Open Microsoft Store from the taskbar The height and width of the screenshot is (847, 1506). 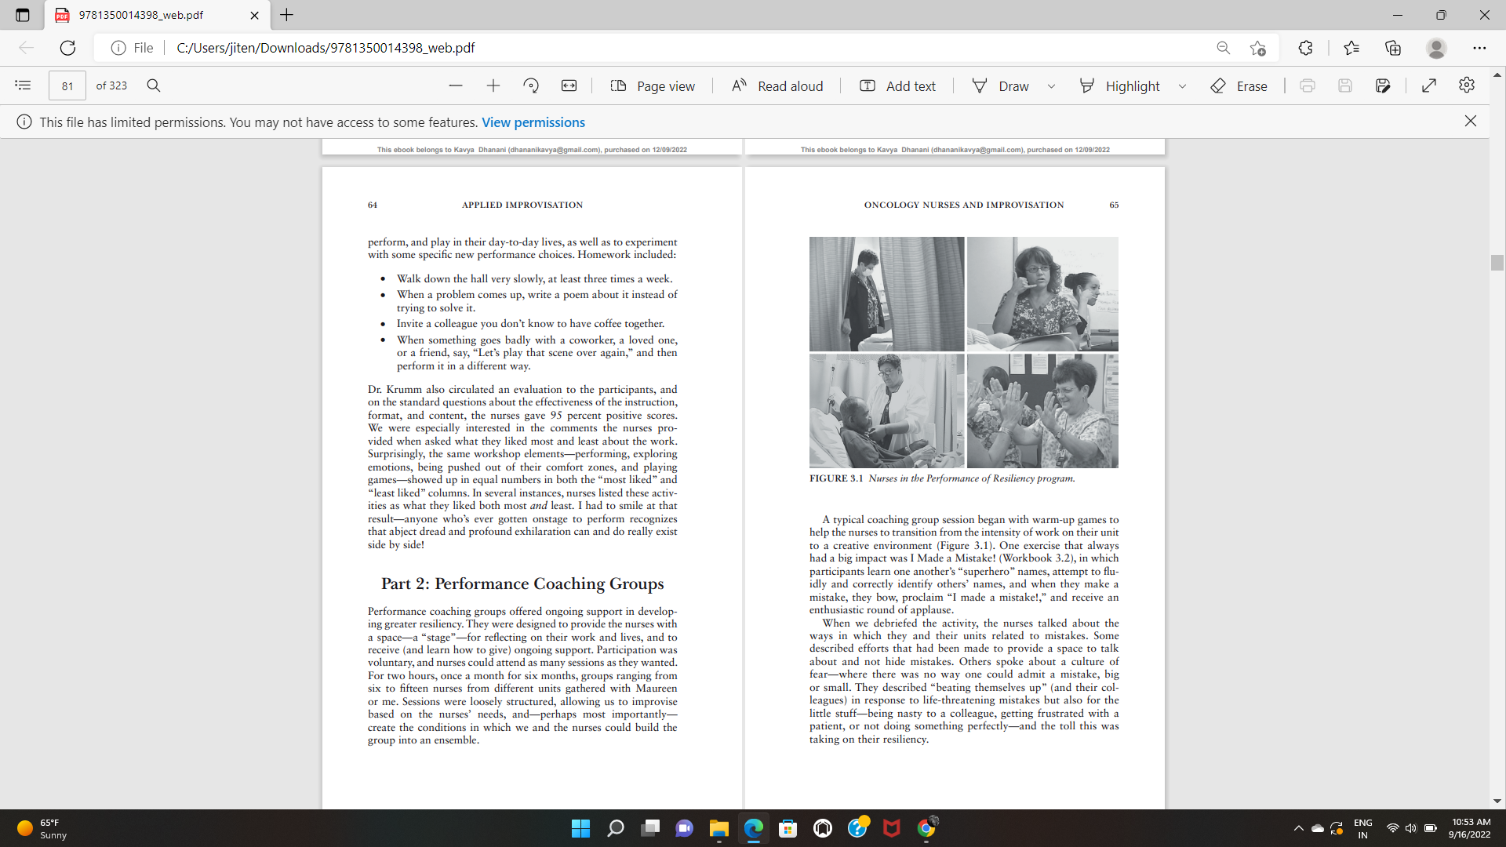click(x=788, y=828)
